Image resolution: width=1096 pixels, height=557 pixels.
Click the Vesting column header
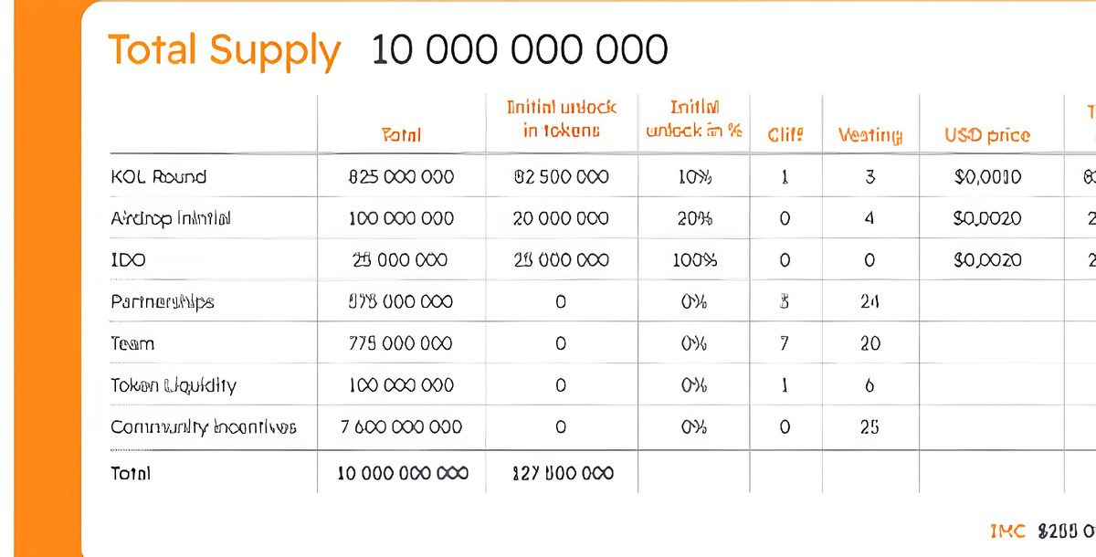pyautogui.click(x=870, y=136)
